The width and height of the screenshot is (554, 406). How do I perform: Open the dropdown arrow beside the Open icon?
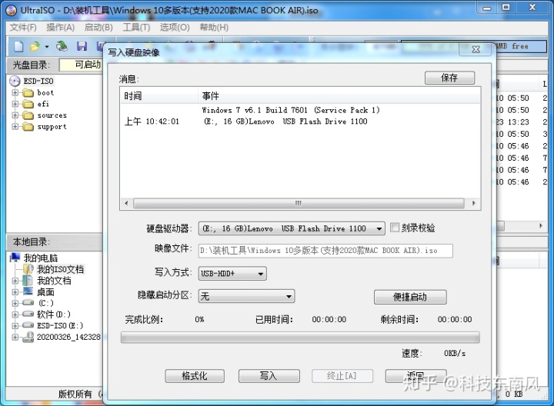pos(46,47)
